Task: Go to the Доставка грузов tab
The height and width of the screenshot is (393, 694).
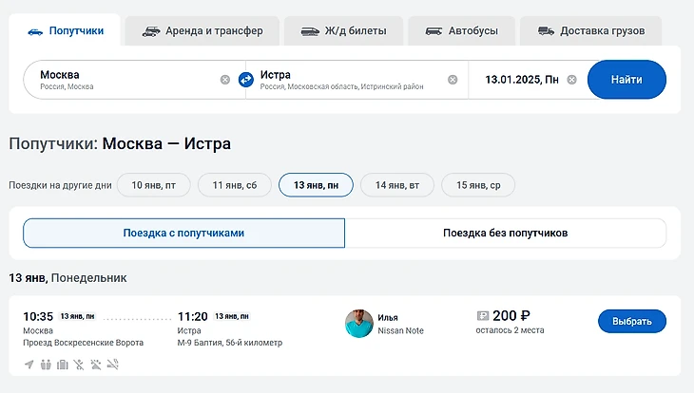Action: click(591, 30)
